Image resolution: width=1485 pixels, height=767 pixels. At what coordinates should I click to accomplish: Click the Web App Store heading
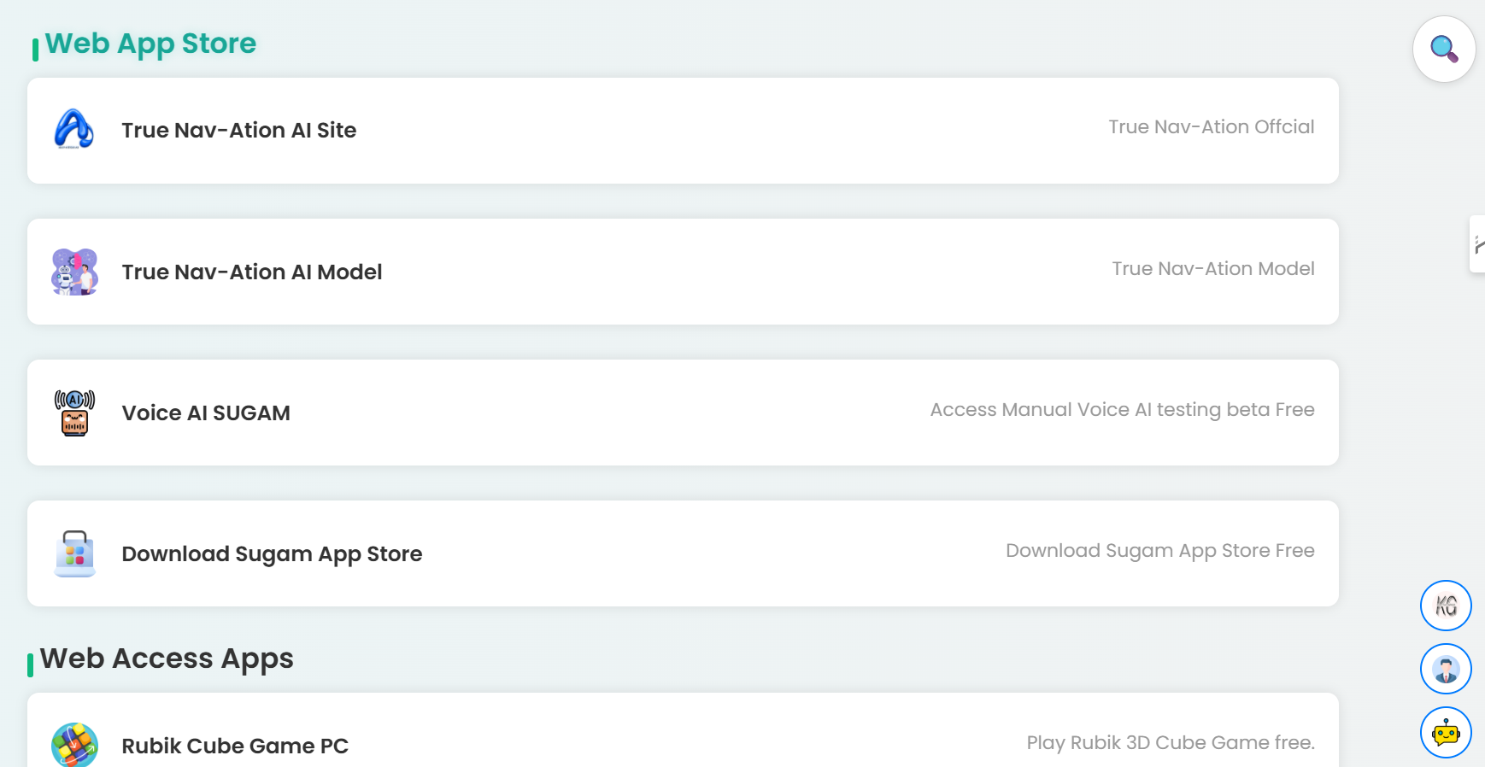[150, 44]
